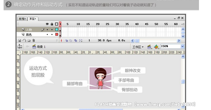
Task: Click the timeline horizontal scrollbar thumb
Action: [x=137, y=41]
